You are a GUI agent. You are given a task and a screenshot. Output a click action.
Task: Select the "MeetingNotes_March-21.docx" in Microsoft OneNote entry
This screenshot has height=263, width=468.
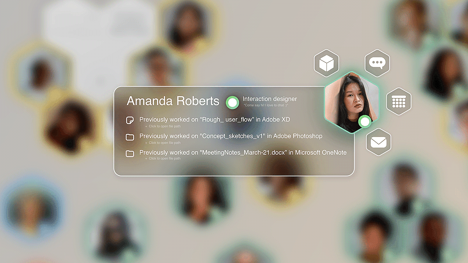point(243,153)
